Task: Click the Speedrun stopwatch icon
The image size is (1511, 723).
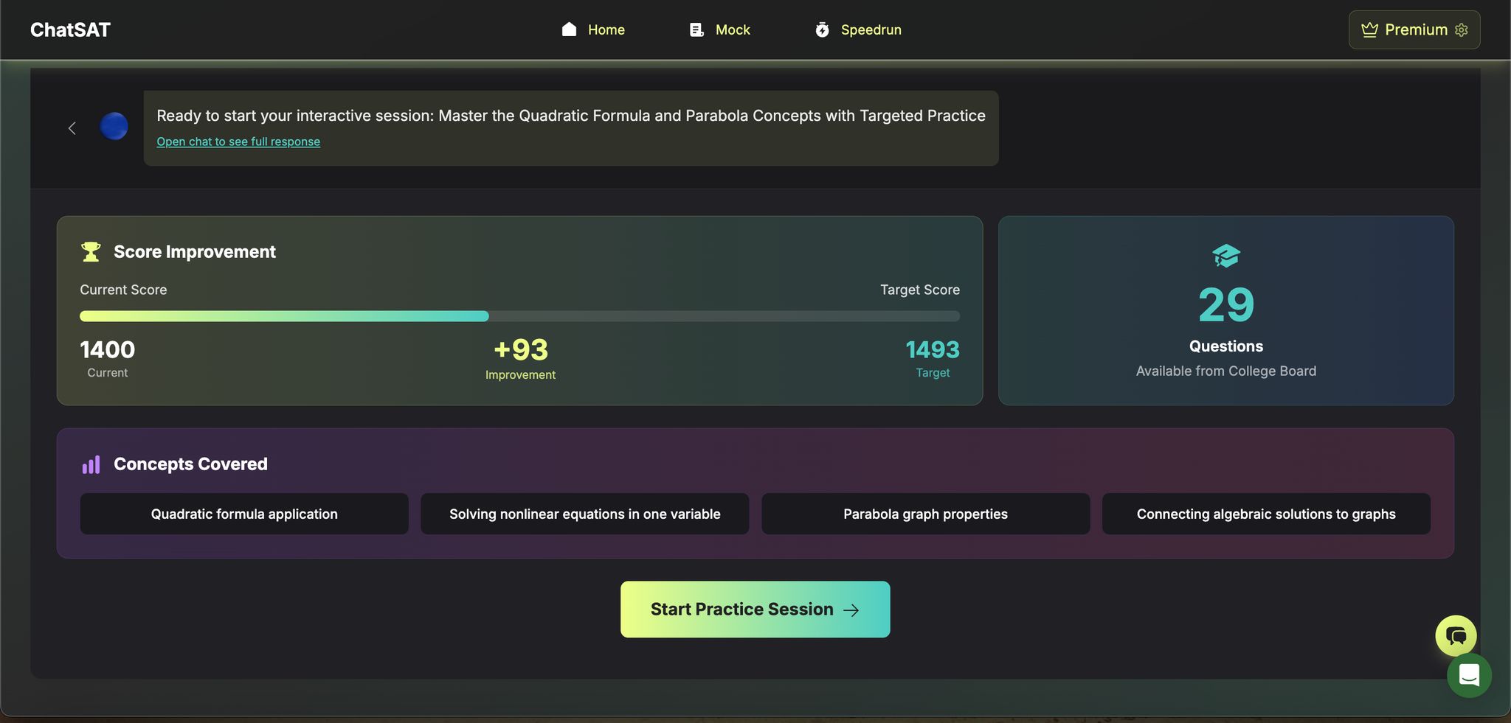Action: click(822, 29)
